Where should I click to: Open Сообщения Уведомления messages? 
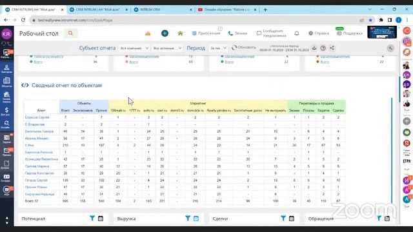click(272, 34)
